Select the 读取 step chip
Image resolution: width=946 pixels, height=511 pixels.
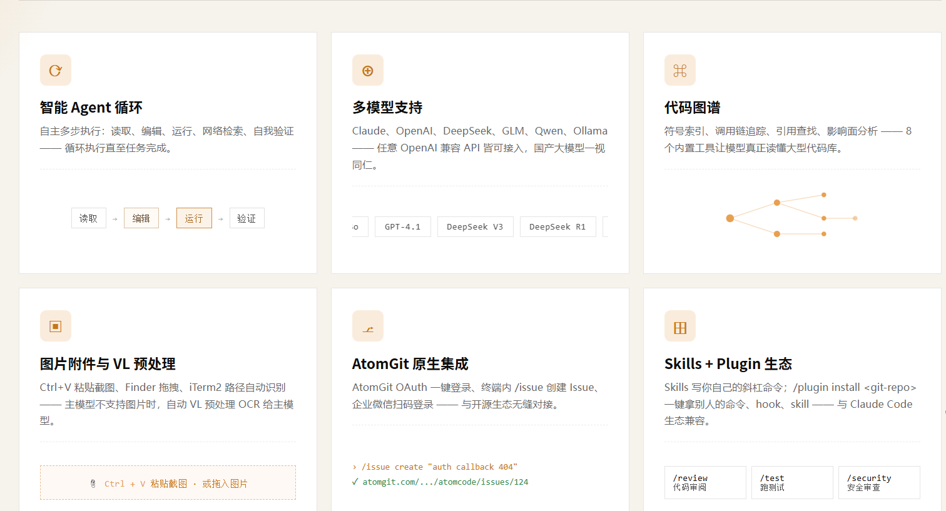[89, 218]
